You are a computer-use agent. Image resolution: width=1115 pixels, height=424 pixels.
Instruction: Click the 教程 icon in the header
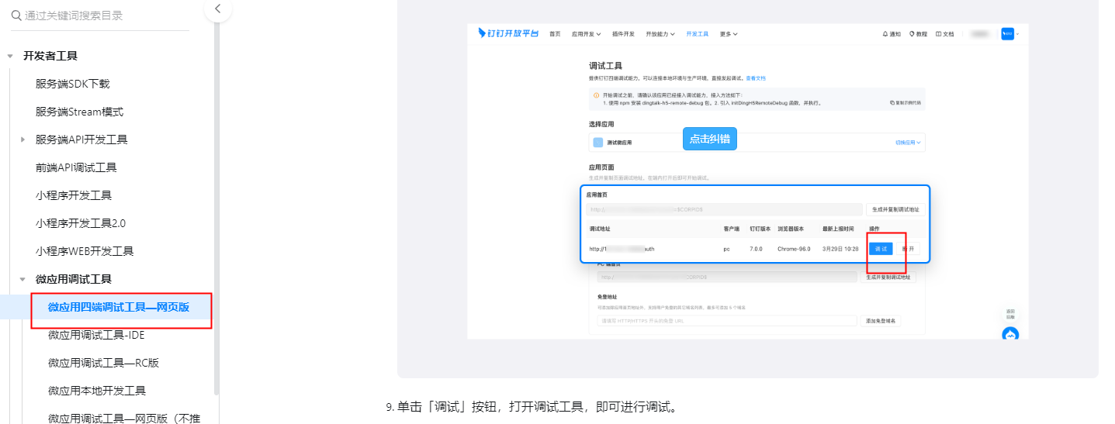click(x=912, y=34)
